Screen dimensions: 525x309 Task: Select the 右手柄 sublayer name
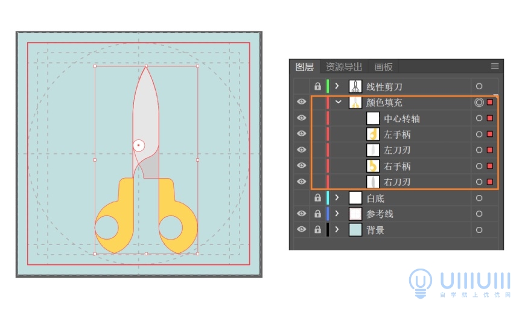397,167
